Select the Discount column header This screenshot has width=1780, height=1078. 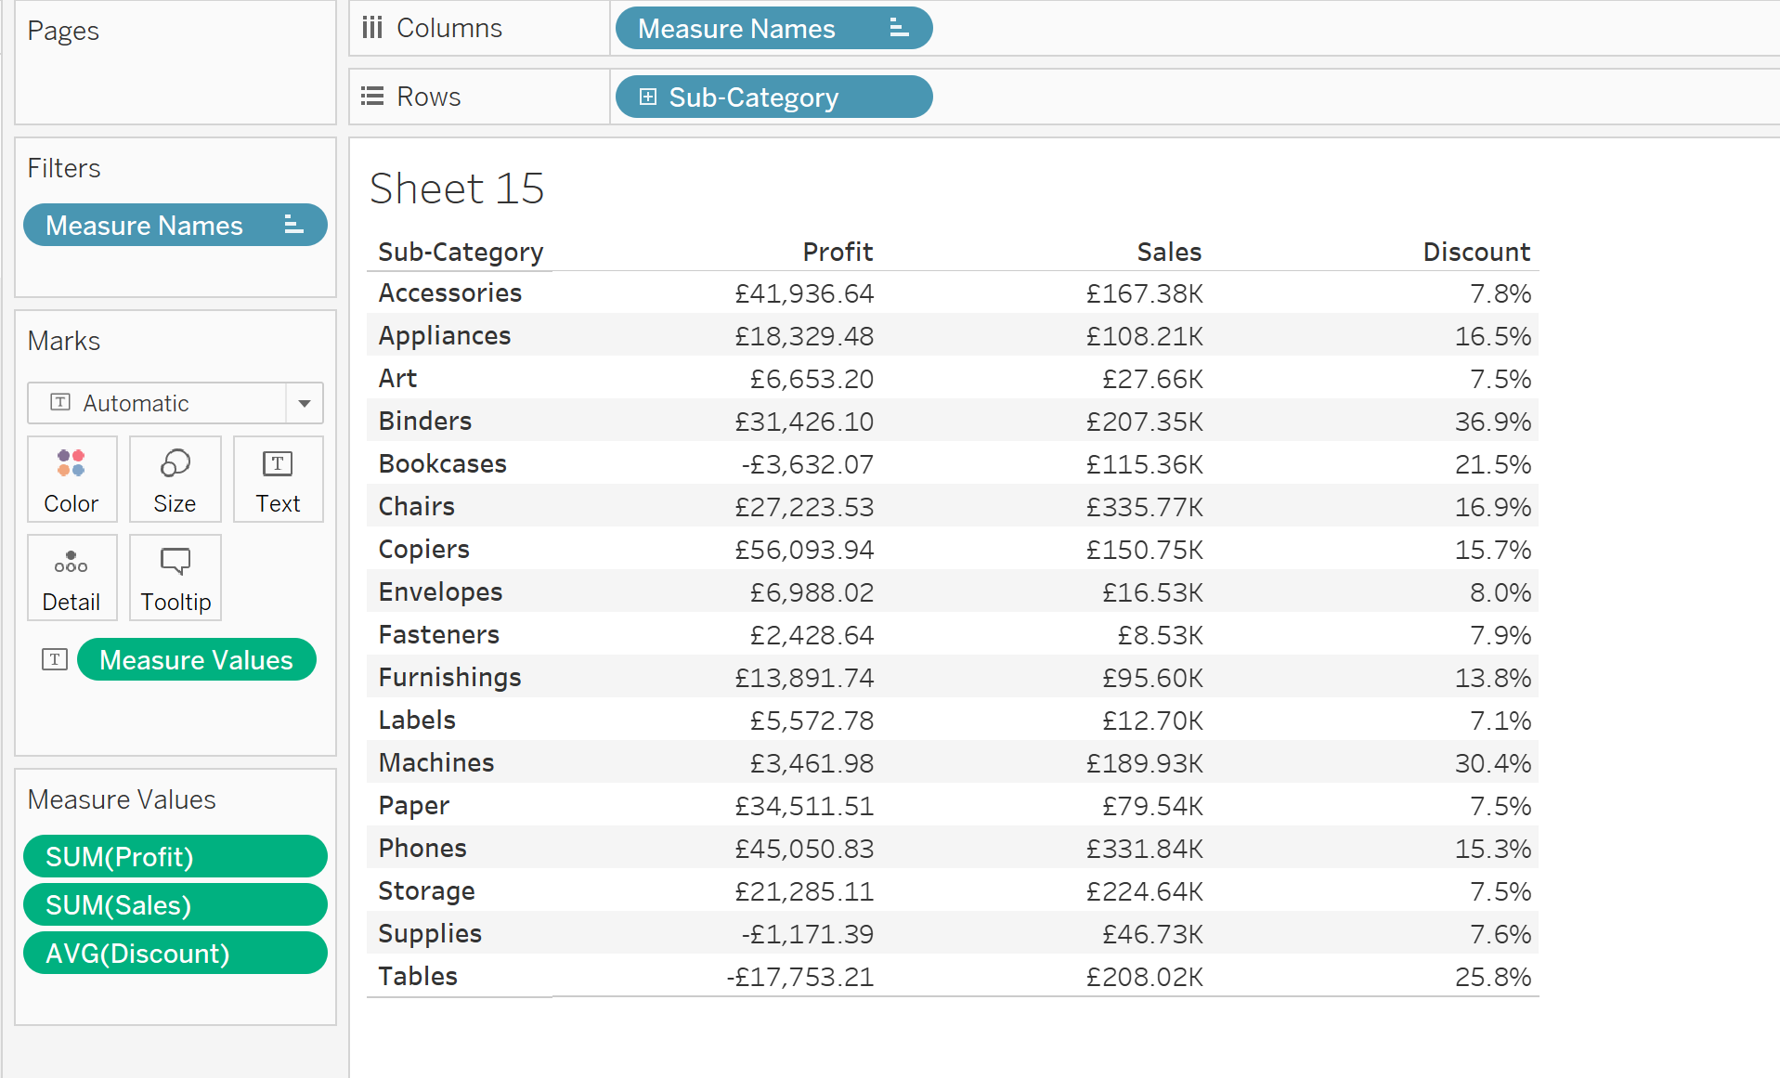[x=1475, y=252]
